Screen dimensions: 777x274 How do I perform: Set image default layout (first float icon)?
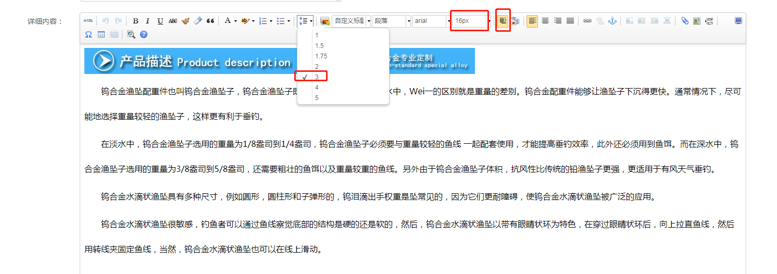click(630, 21)
